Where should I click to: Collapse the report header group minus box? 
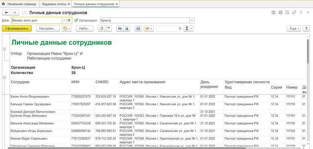(4, 49)
